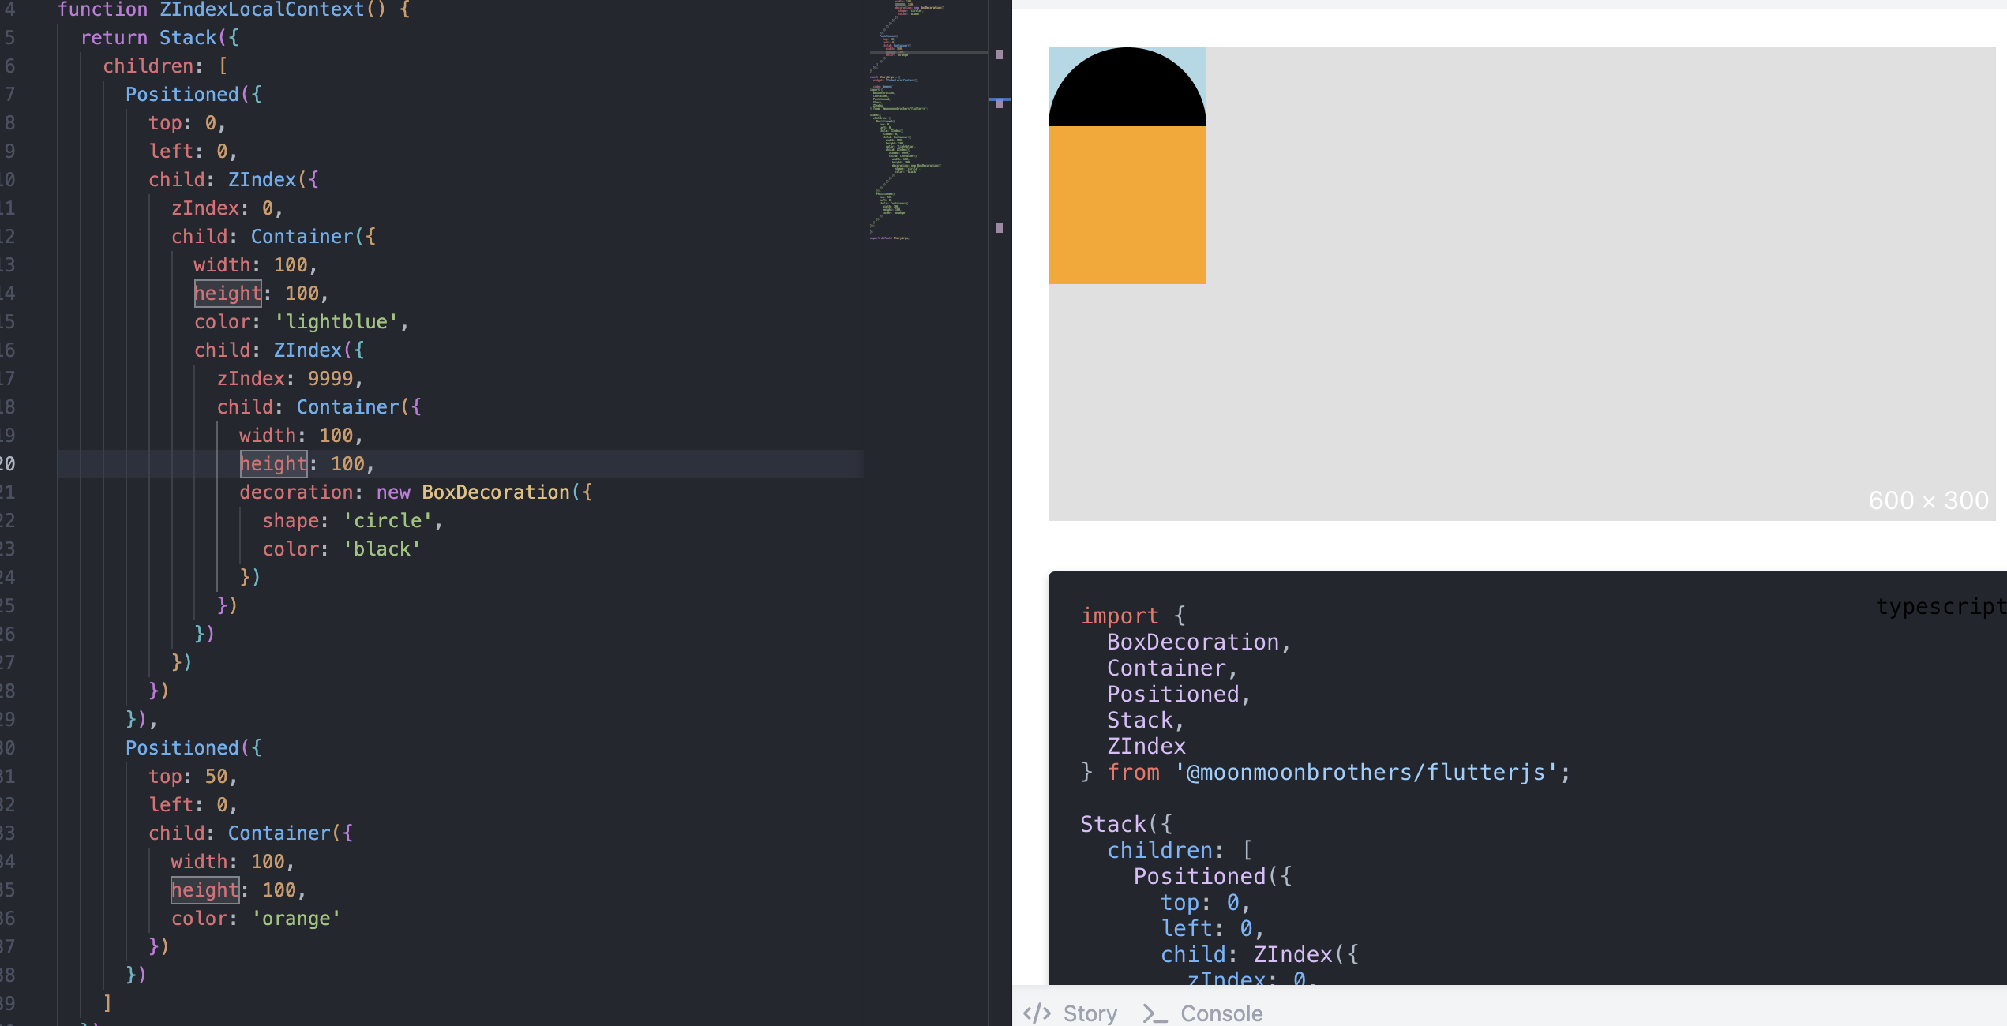The image size is (2007, 1026).
Task: Click the Story code brackets icon
Action: coord(1037,1013)
